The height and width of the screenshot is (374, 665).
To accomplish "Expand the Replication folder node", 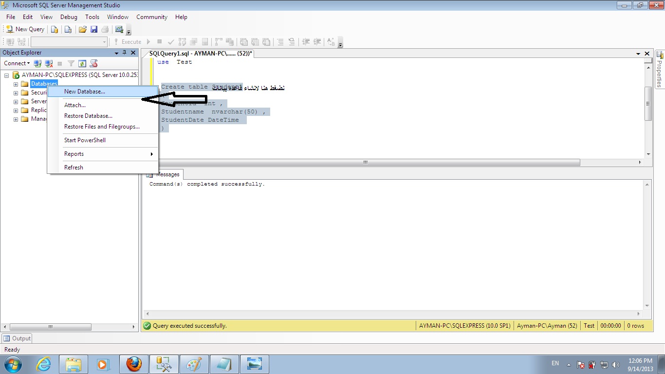I will [16, 110].
